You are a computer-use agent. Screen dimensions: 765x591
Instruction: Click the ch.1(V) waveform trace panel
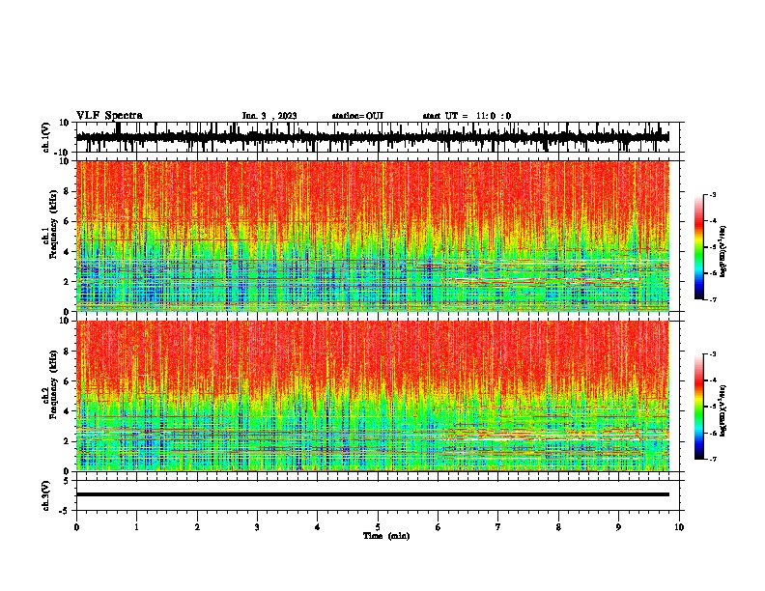point(380,137)
